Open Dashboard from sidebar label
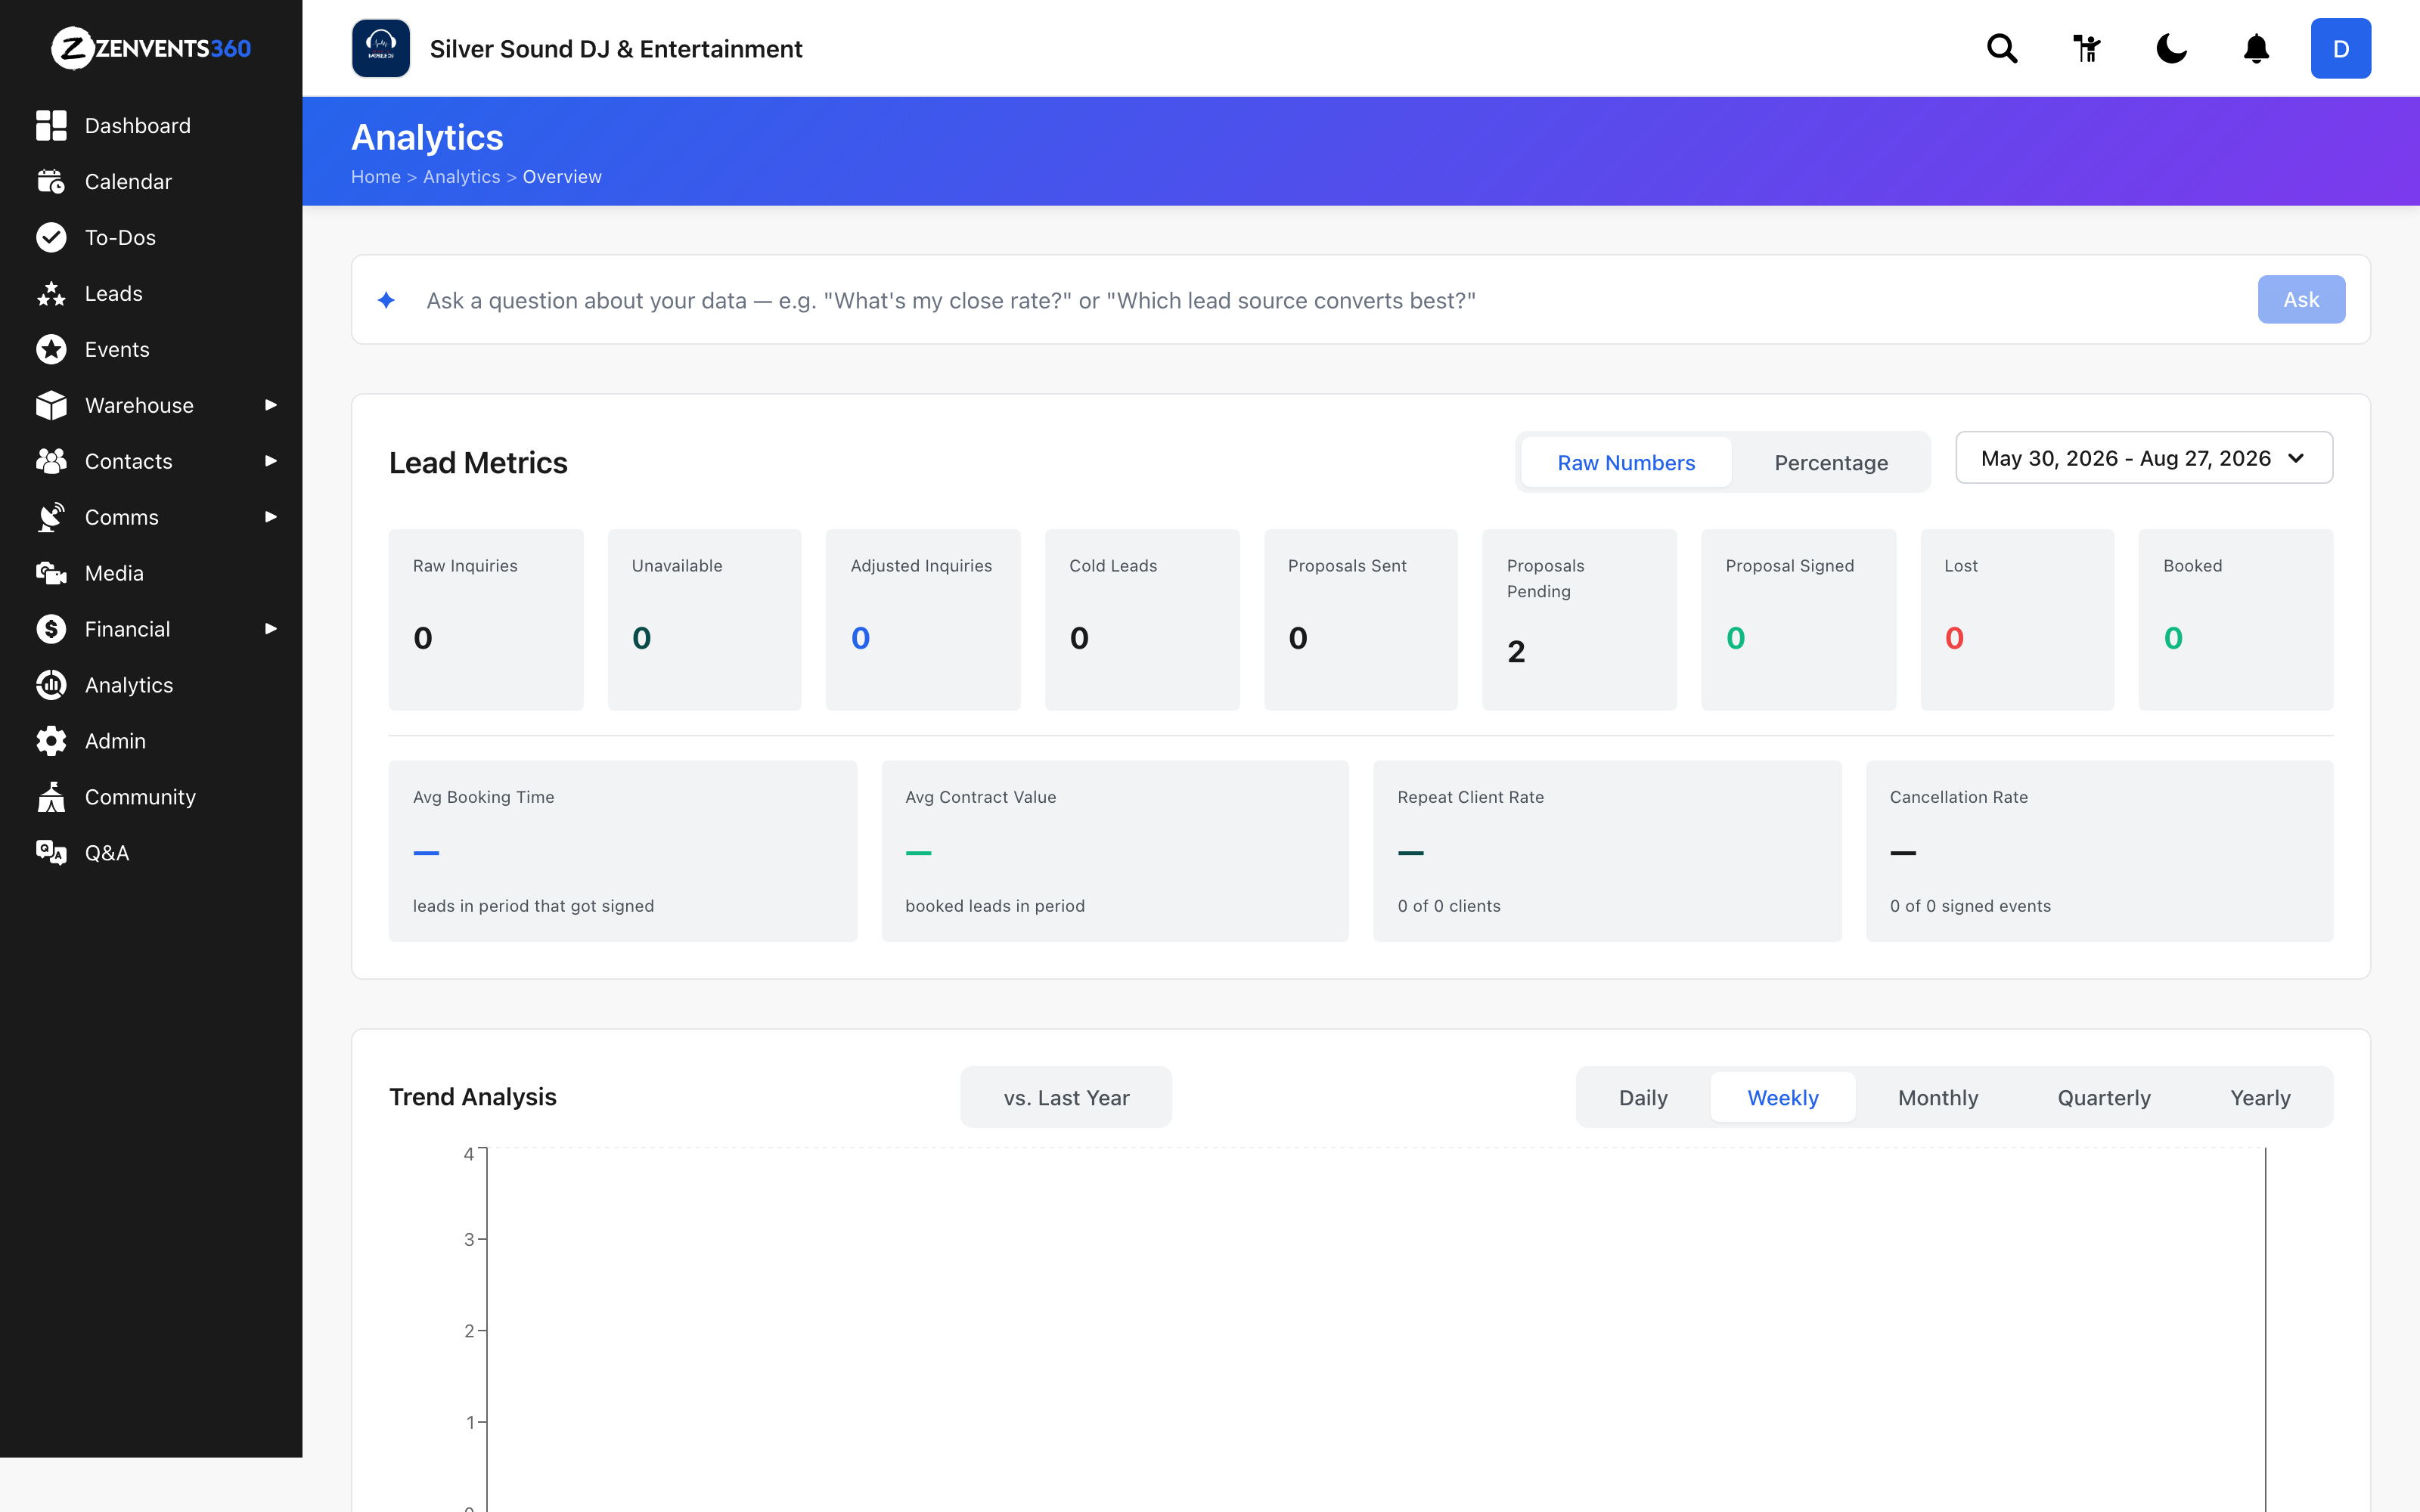2420x1512 pixels. pyautogui.click(x=138, y=125)
